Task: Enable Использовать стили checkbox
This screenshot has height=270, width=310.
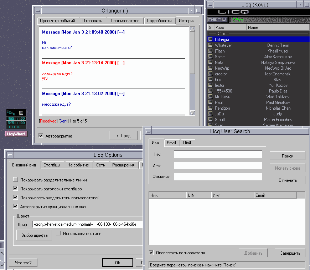Action: click(x=58, y=233)
